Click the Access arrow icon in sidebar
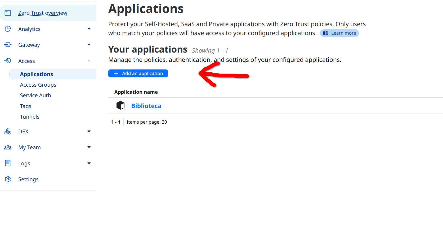Image resolution: width=443 pixels, height=229 pixels. tap(8, 61)
